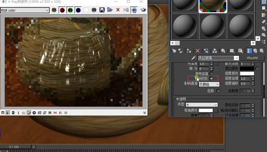Click the timeline next frame arrow
This screenshot has width=267, height=152.
click(x=34, y=147)
